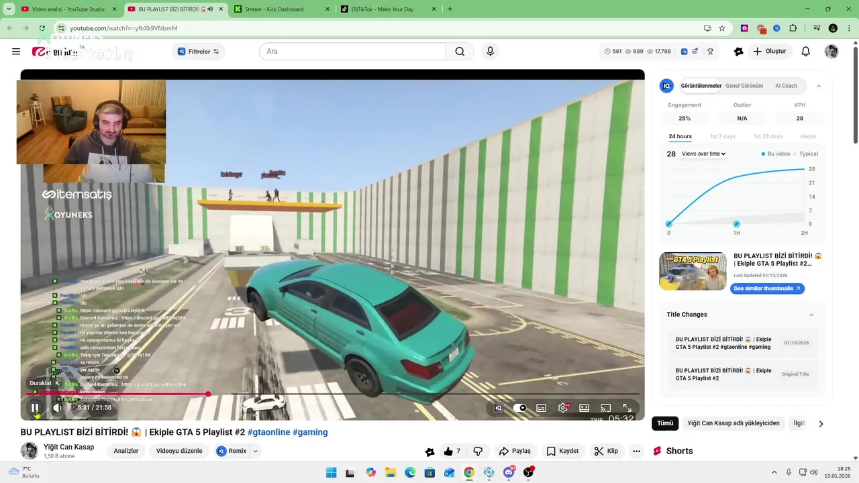Open YouTube notifications bell
The image size is (859, 483).
[x=806, y=52]
